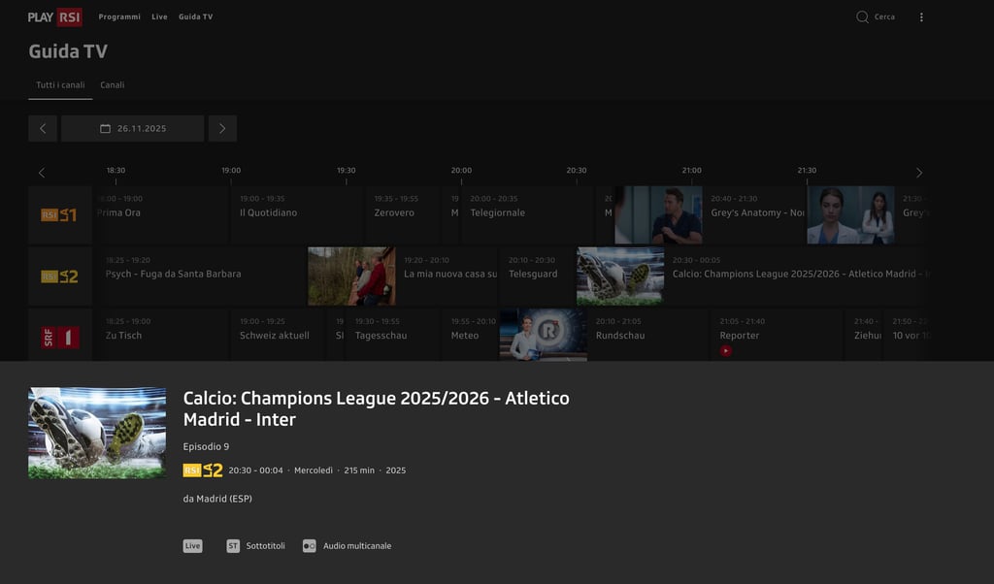This screenshot has width=994, height=584.
Task: Click the red play icon under Reporter
Action: [726, 351]
